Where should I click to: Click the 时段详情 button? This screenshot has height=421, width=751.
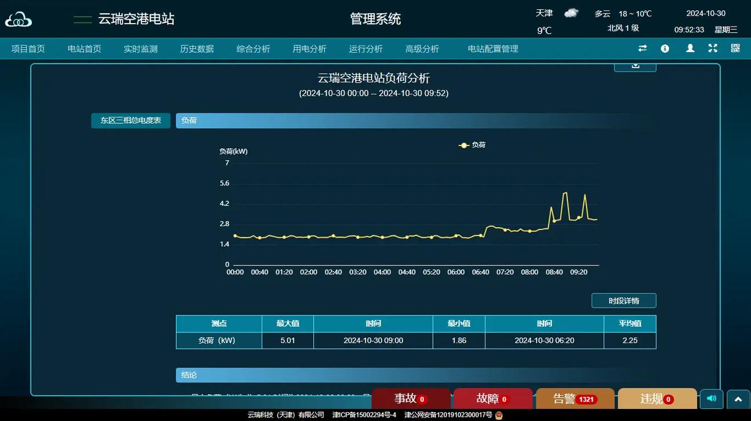tap(623, 301)
